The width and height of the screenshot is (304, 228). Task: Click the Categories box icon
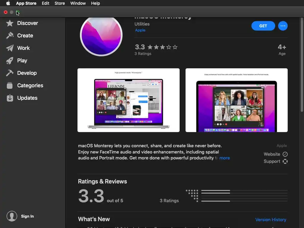click(10, 85)
